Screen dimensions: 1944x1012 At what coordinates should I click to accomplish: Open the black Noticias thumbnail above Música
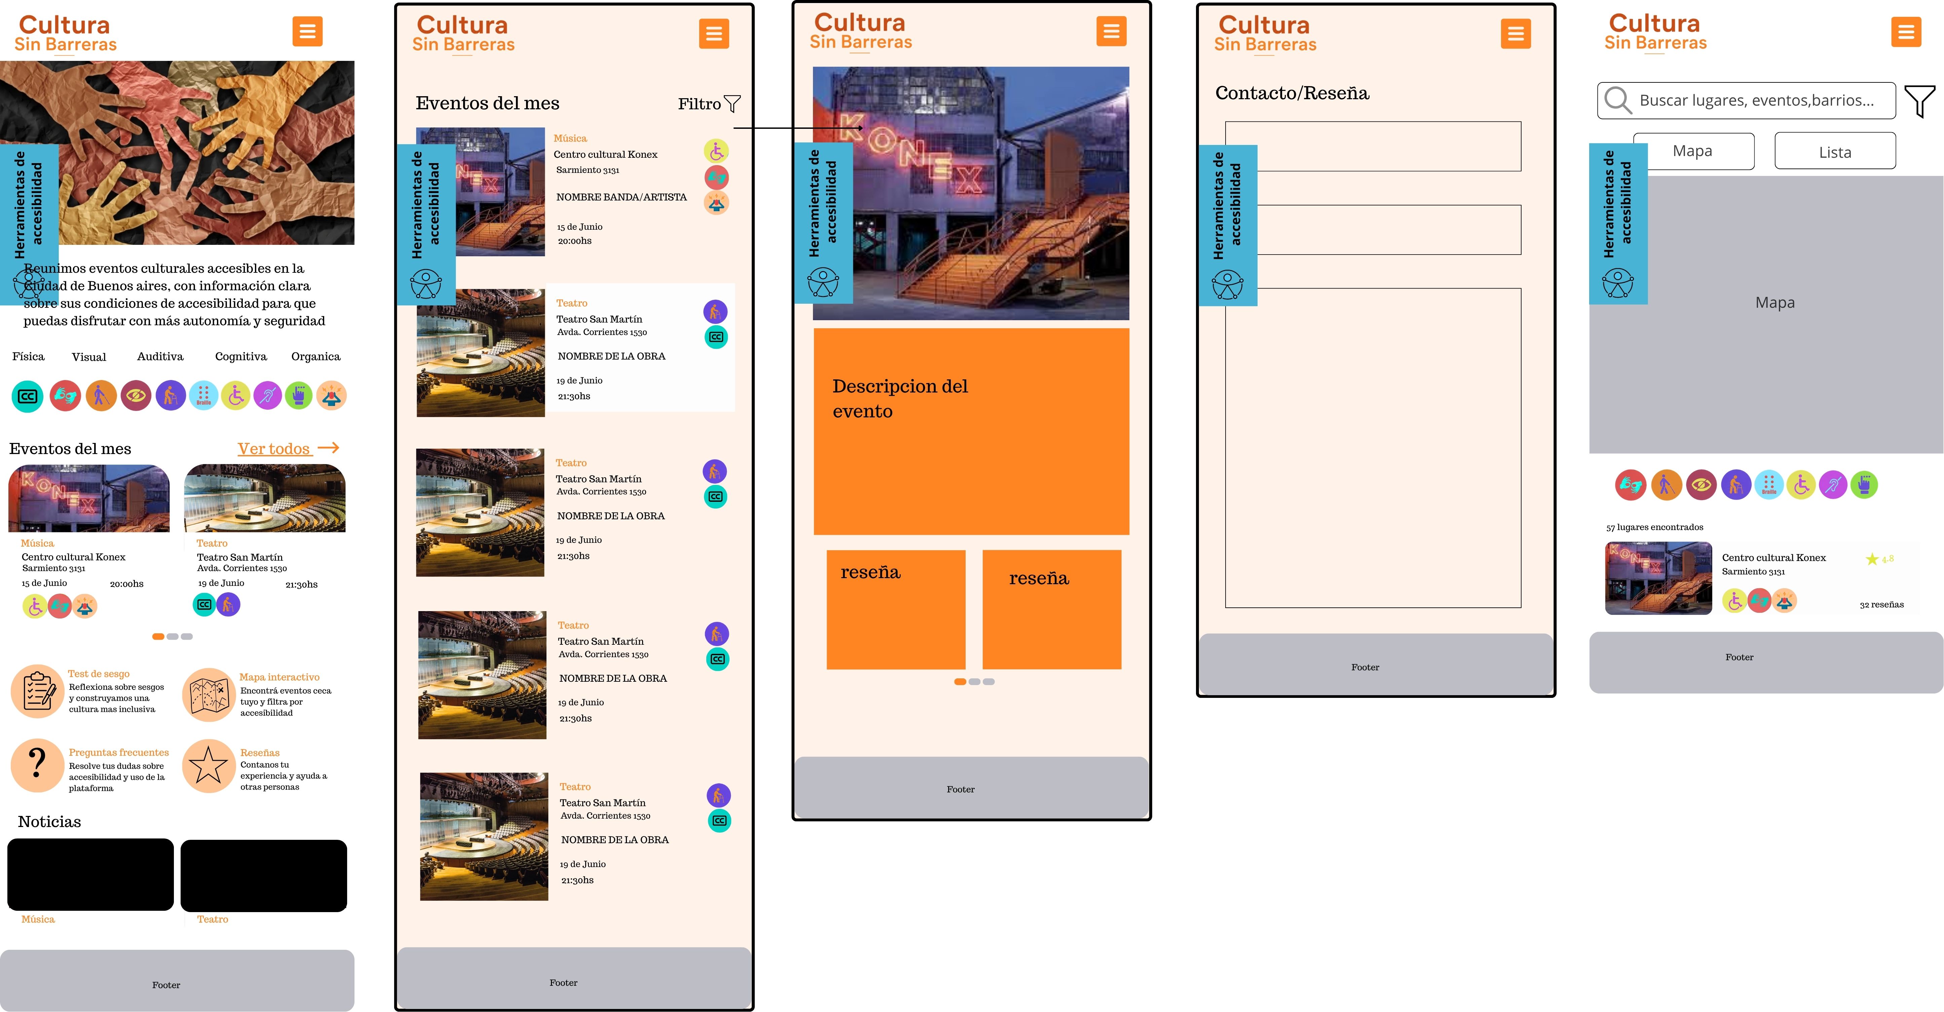[x=90, y=875]
